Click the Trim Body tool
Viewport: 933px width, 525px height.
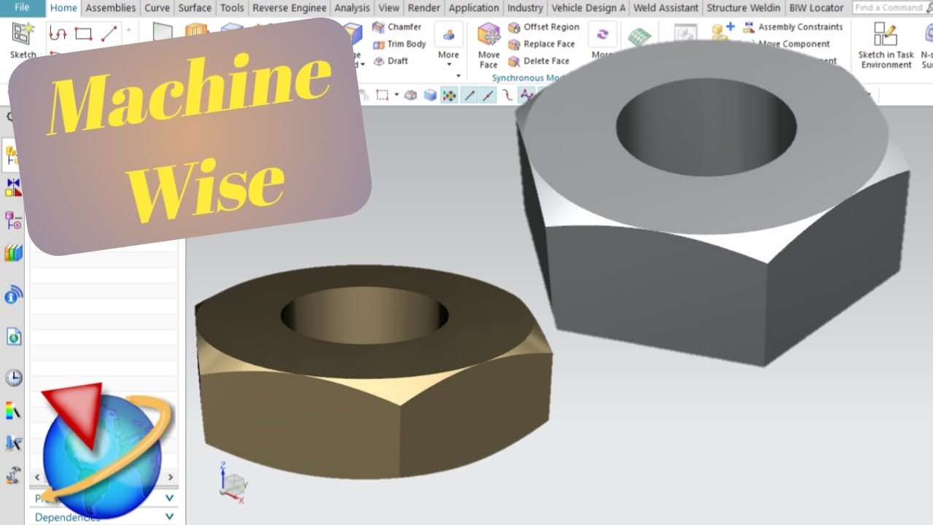pyautogui.click(x=399, y=44)
